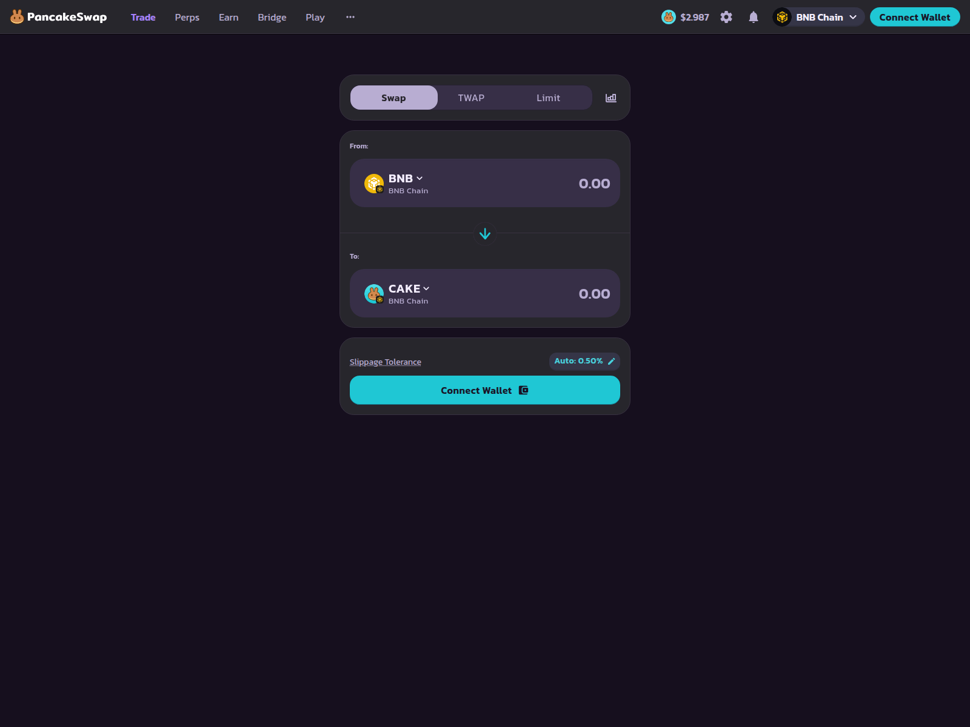Click 'BNB Chain' text under CAKE
This screenshot has height=727, width=970.
pos(409,301)
